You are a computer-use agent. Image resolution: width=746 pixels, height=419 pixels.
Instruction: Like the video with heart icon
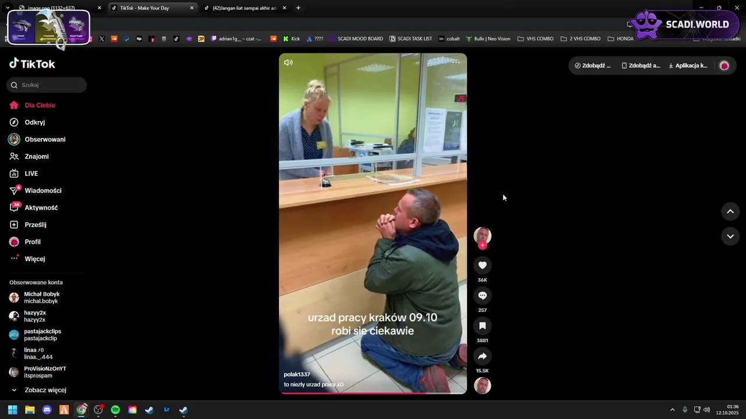pyautogui.click(x=483, y=265)
